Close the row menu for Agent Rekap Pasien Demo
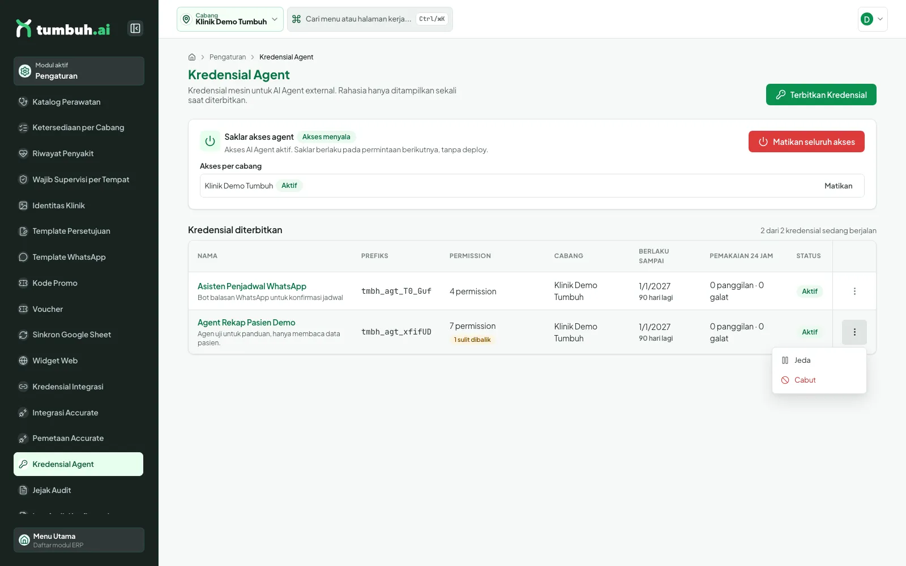Image resolution: width=906 pixels, height=566 pixels. [854, 332]
